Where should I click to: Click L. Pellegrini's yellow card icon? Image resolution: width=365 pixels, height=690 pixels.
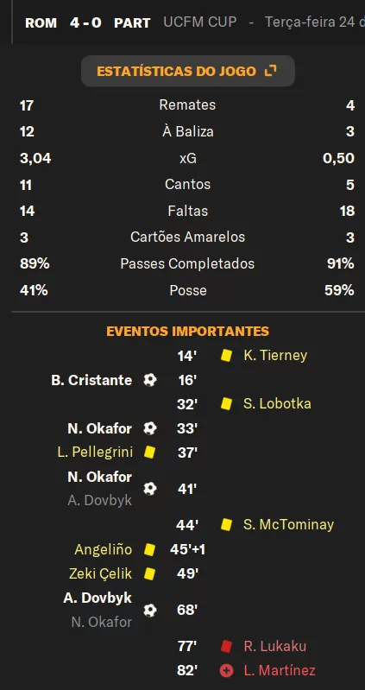click(x=150, y=453)
